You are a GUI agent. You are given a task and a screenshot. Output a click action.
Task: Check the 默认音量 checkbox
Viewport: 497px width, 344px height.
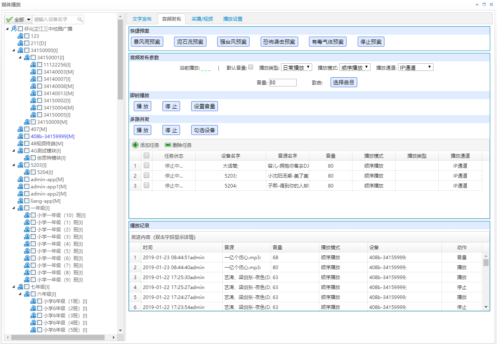251,67
